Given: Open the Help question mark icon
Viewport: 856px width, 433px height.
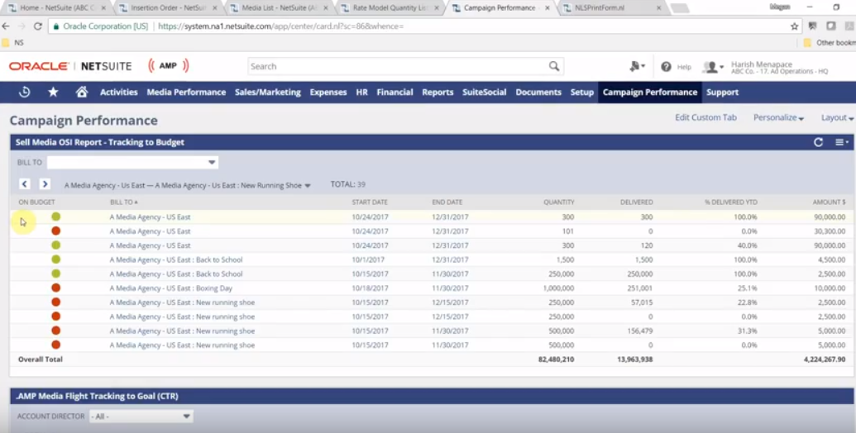Looking at the screenshot, I should (x=666, y=67).
